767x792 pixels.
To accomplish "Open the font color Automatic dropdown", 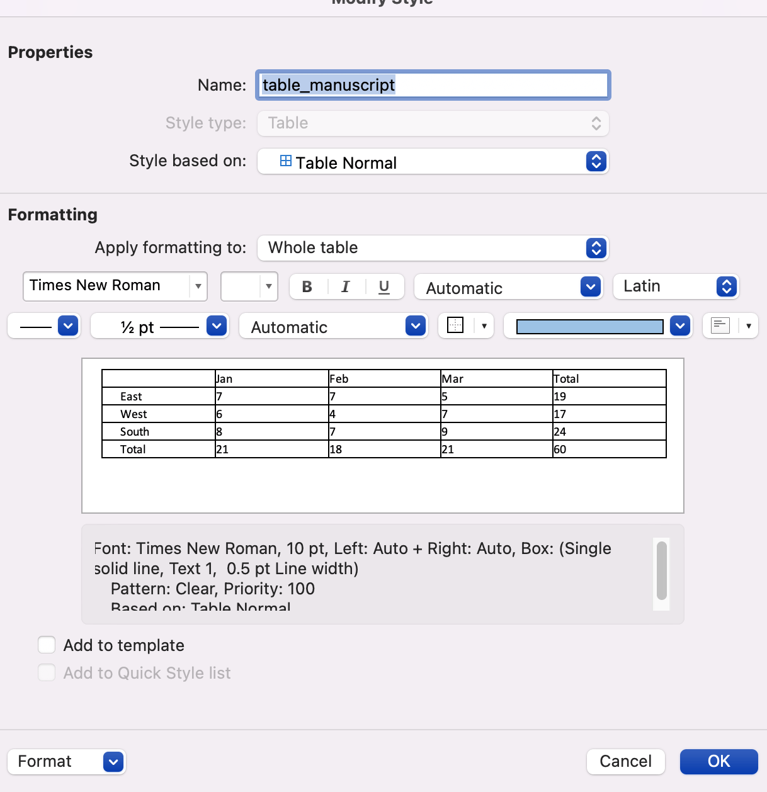I will (509, 287).
